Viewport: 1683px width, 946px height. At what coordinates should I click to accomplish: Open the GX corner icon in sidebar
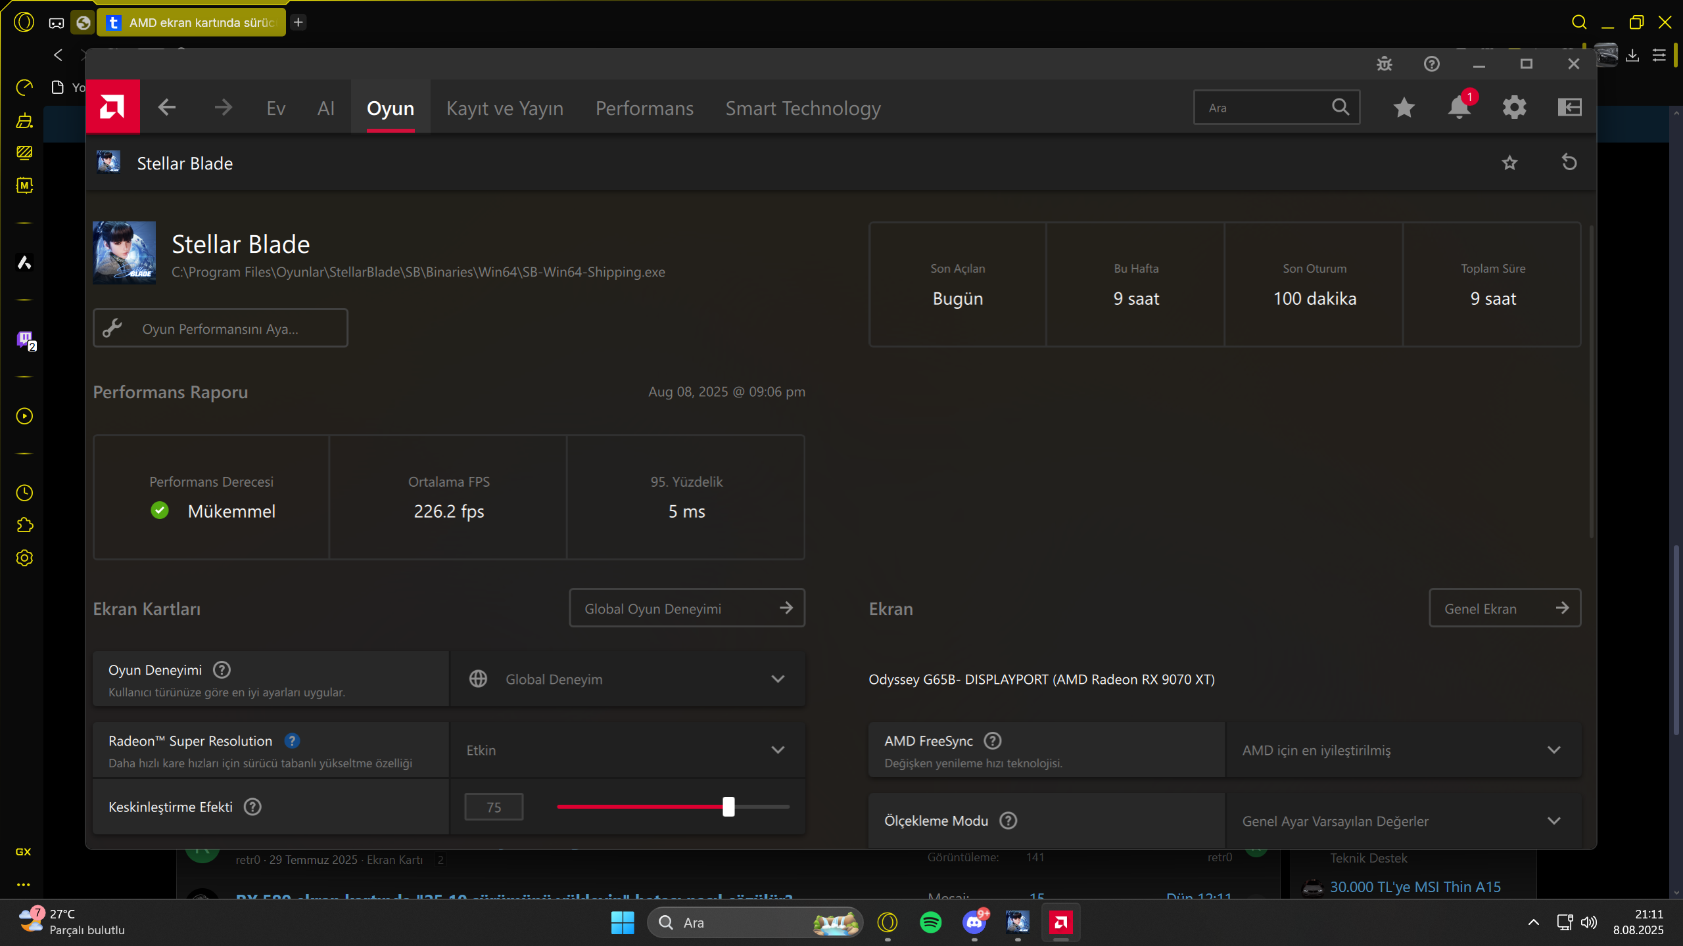tap(24, 852)
